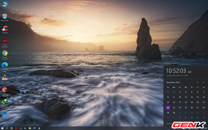Select the OneDrive desktop icon

coord(5,116)
